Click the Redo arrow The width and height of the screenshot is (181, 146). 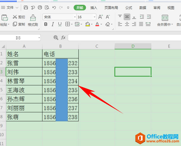click(61, 8)
